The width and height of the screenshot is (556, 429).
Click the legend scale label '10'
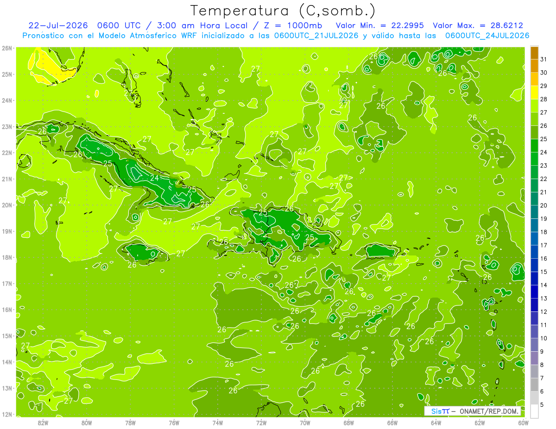pyautogui.click(x=544, y=338)
